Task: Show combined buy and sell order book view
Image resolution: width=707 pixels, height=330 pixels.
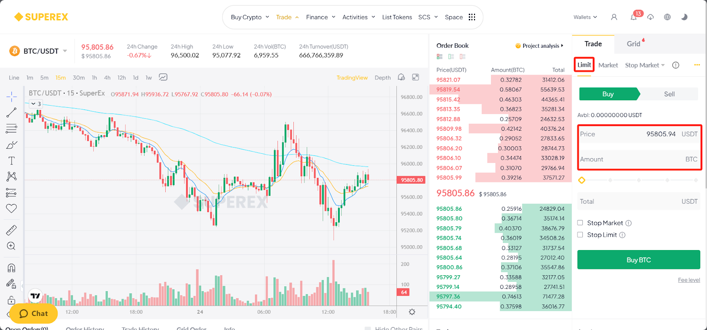Action: click(x=439, y=57)
